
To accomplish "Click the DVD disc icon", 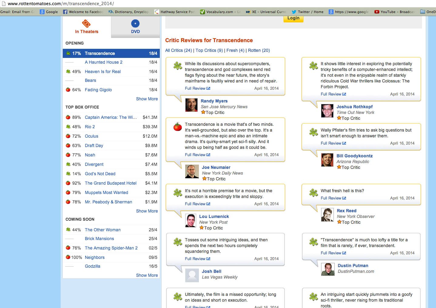I will click(x=135, y=24).
